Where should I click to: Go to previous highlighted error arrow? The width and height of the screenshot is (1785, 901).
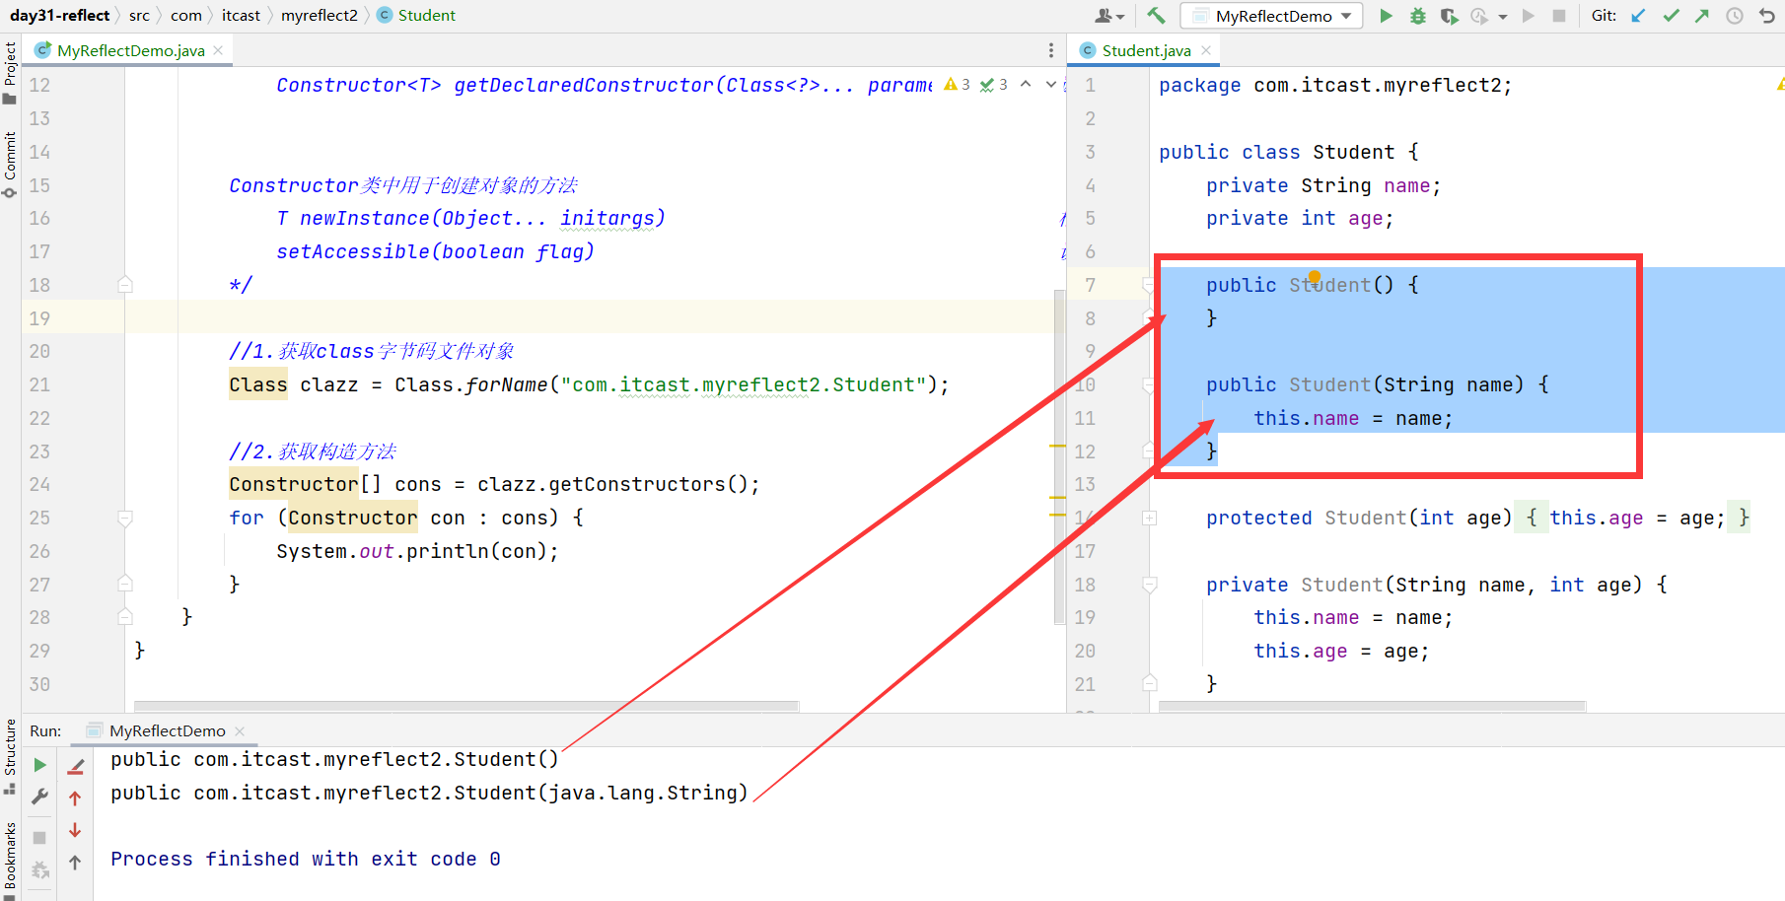click(1026, 85)
